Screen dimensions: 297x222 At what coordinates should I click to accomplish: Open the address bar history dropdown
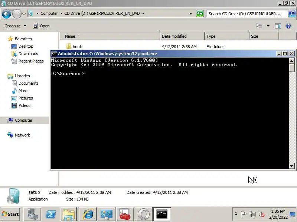(191, 14)
